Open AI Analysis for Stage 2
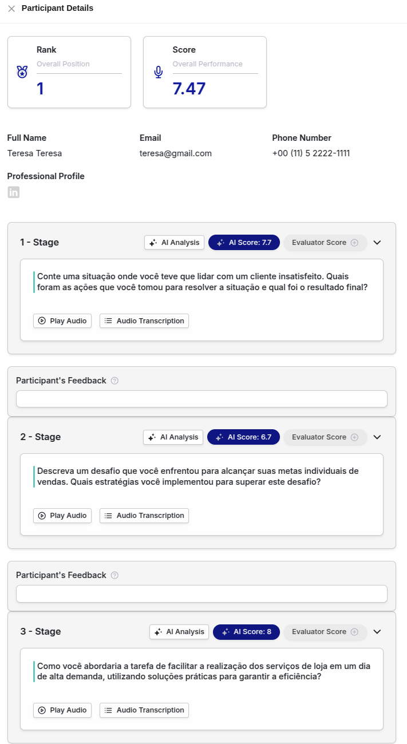Image resolution: width=407 pixels, height=744 pixels. point(173,437)
